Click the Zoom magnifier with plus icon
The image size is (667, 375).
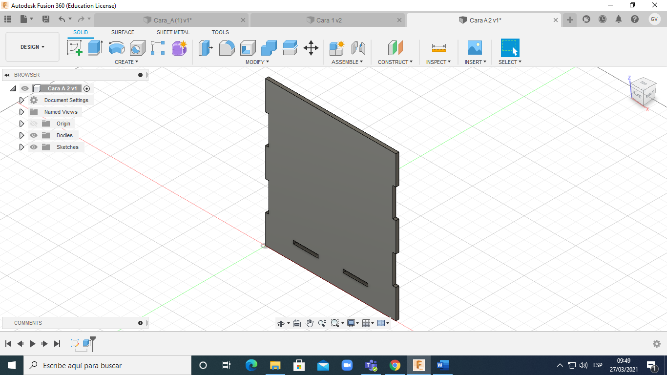[322, 323]
